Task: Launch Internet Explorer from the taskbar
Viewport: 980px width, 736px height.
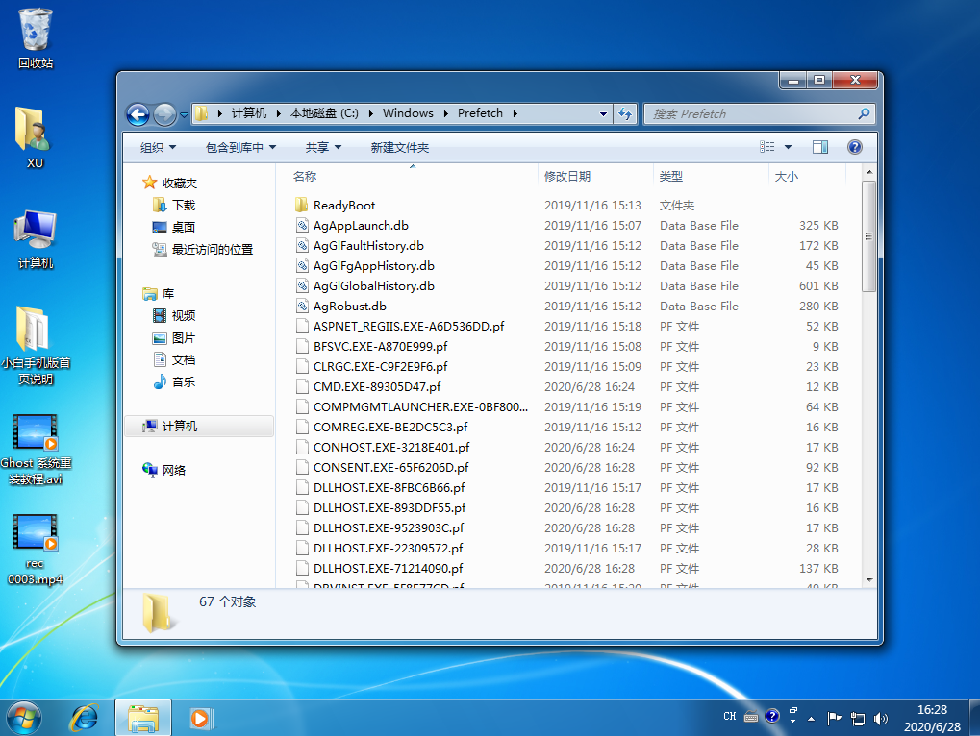Action: pos(85,717)
